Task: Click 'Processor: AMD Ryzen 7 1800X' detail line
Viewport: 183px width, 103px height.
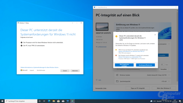Action: tap(132, 59)
